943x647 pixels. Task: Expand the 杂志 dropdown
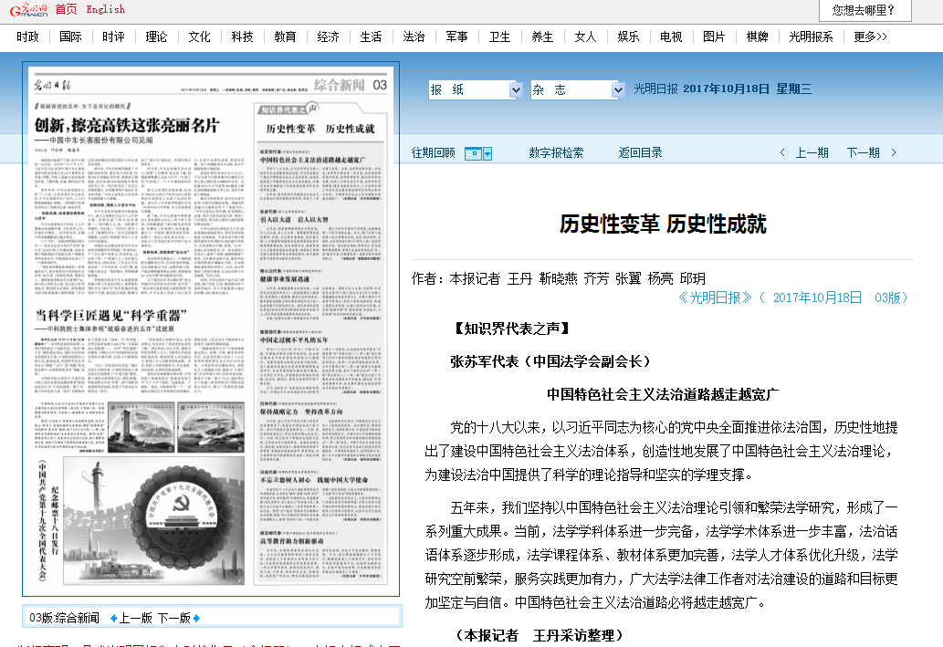coord(617,89)
